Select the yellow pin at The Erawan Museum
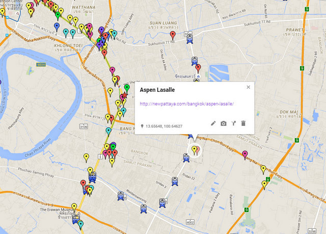 tap(74, 208)
